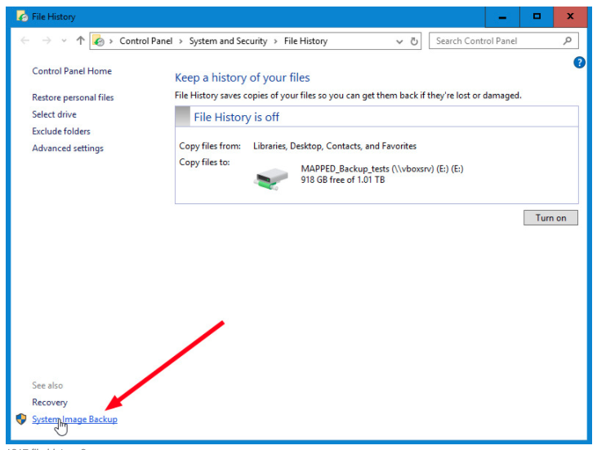Click the File History is off heading
This screenshot has width=597, height=450.
[237, 117]
